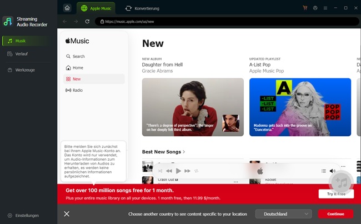Open Einstellungen at the sidebar bottom
Image resolution: width=361 pixels, height=224 pixels.
[23, 216]
